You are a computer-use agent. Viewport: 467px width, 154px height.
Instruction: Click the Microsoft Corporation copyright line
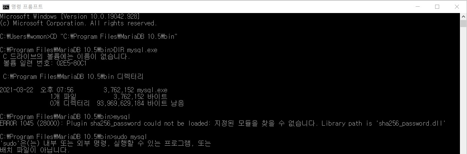pos(79,23)
